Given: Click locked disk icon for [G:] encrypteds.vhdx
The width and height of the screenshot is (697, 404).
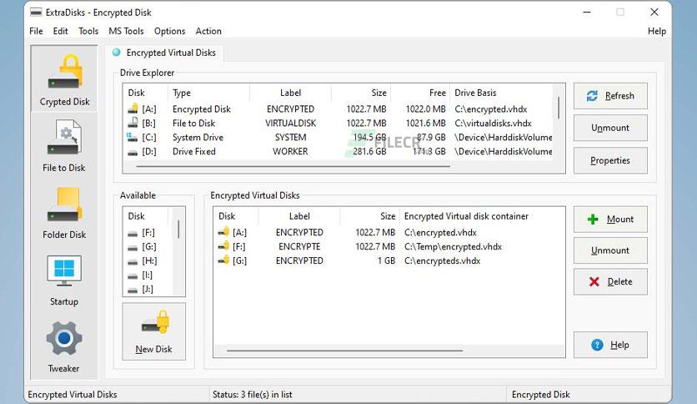Looking at the screenshot, I should [x=223, y=260].
